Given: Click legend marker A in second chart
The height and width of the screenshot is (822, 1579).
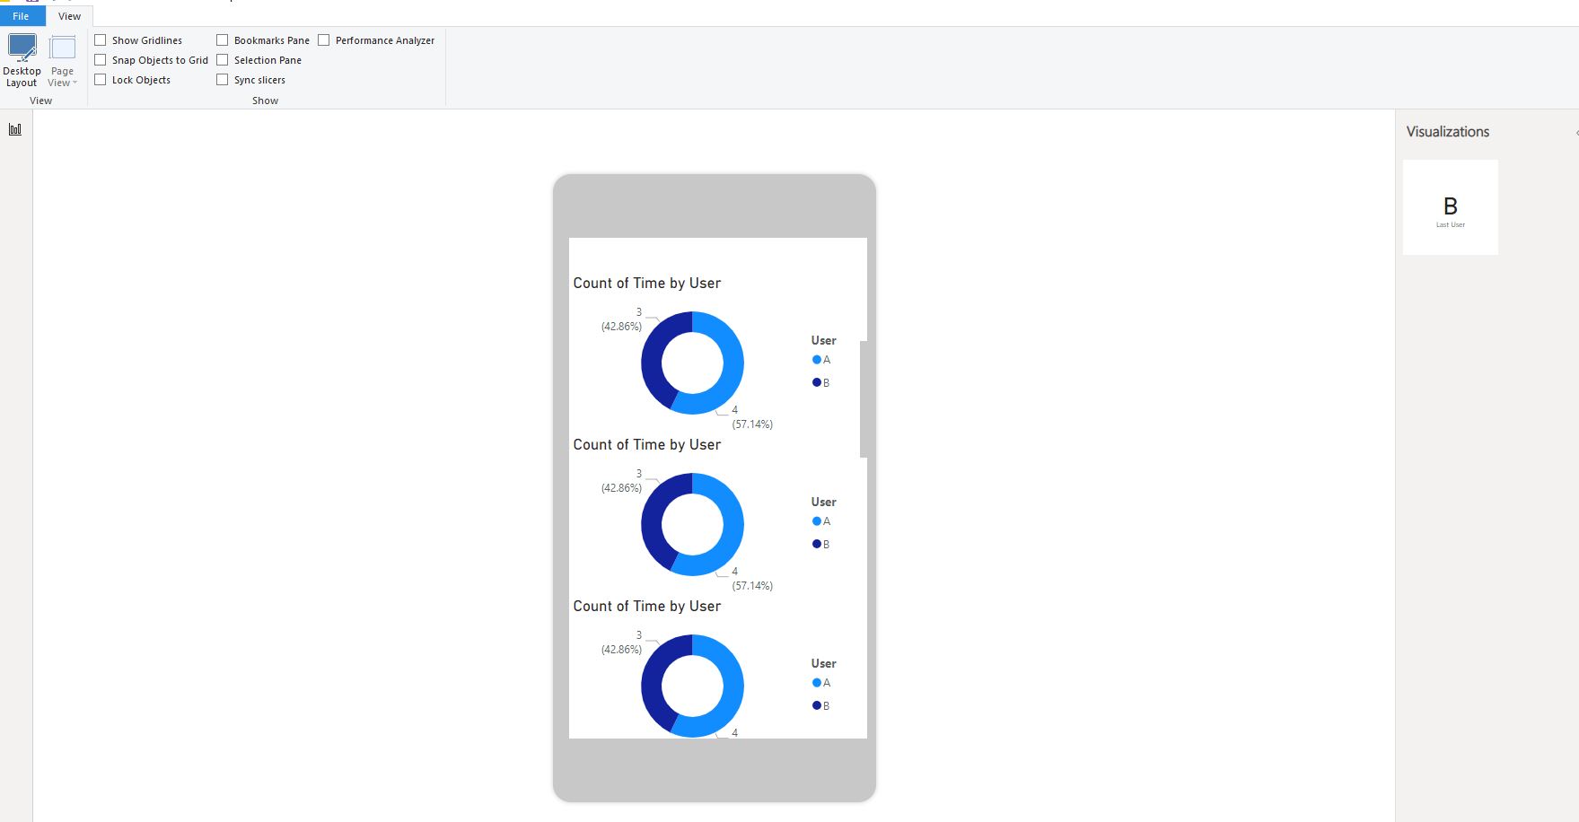Looking at the screenshot, I should (817, 521).
